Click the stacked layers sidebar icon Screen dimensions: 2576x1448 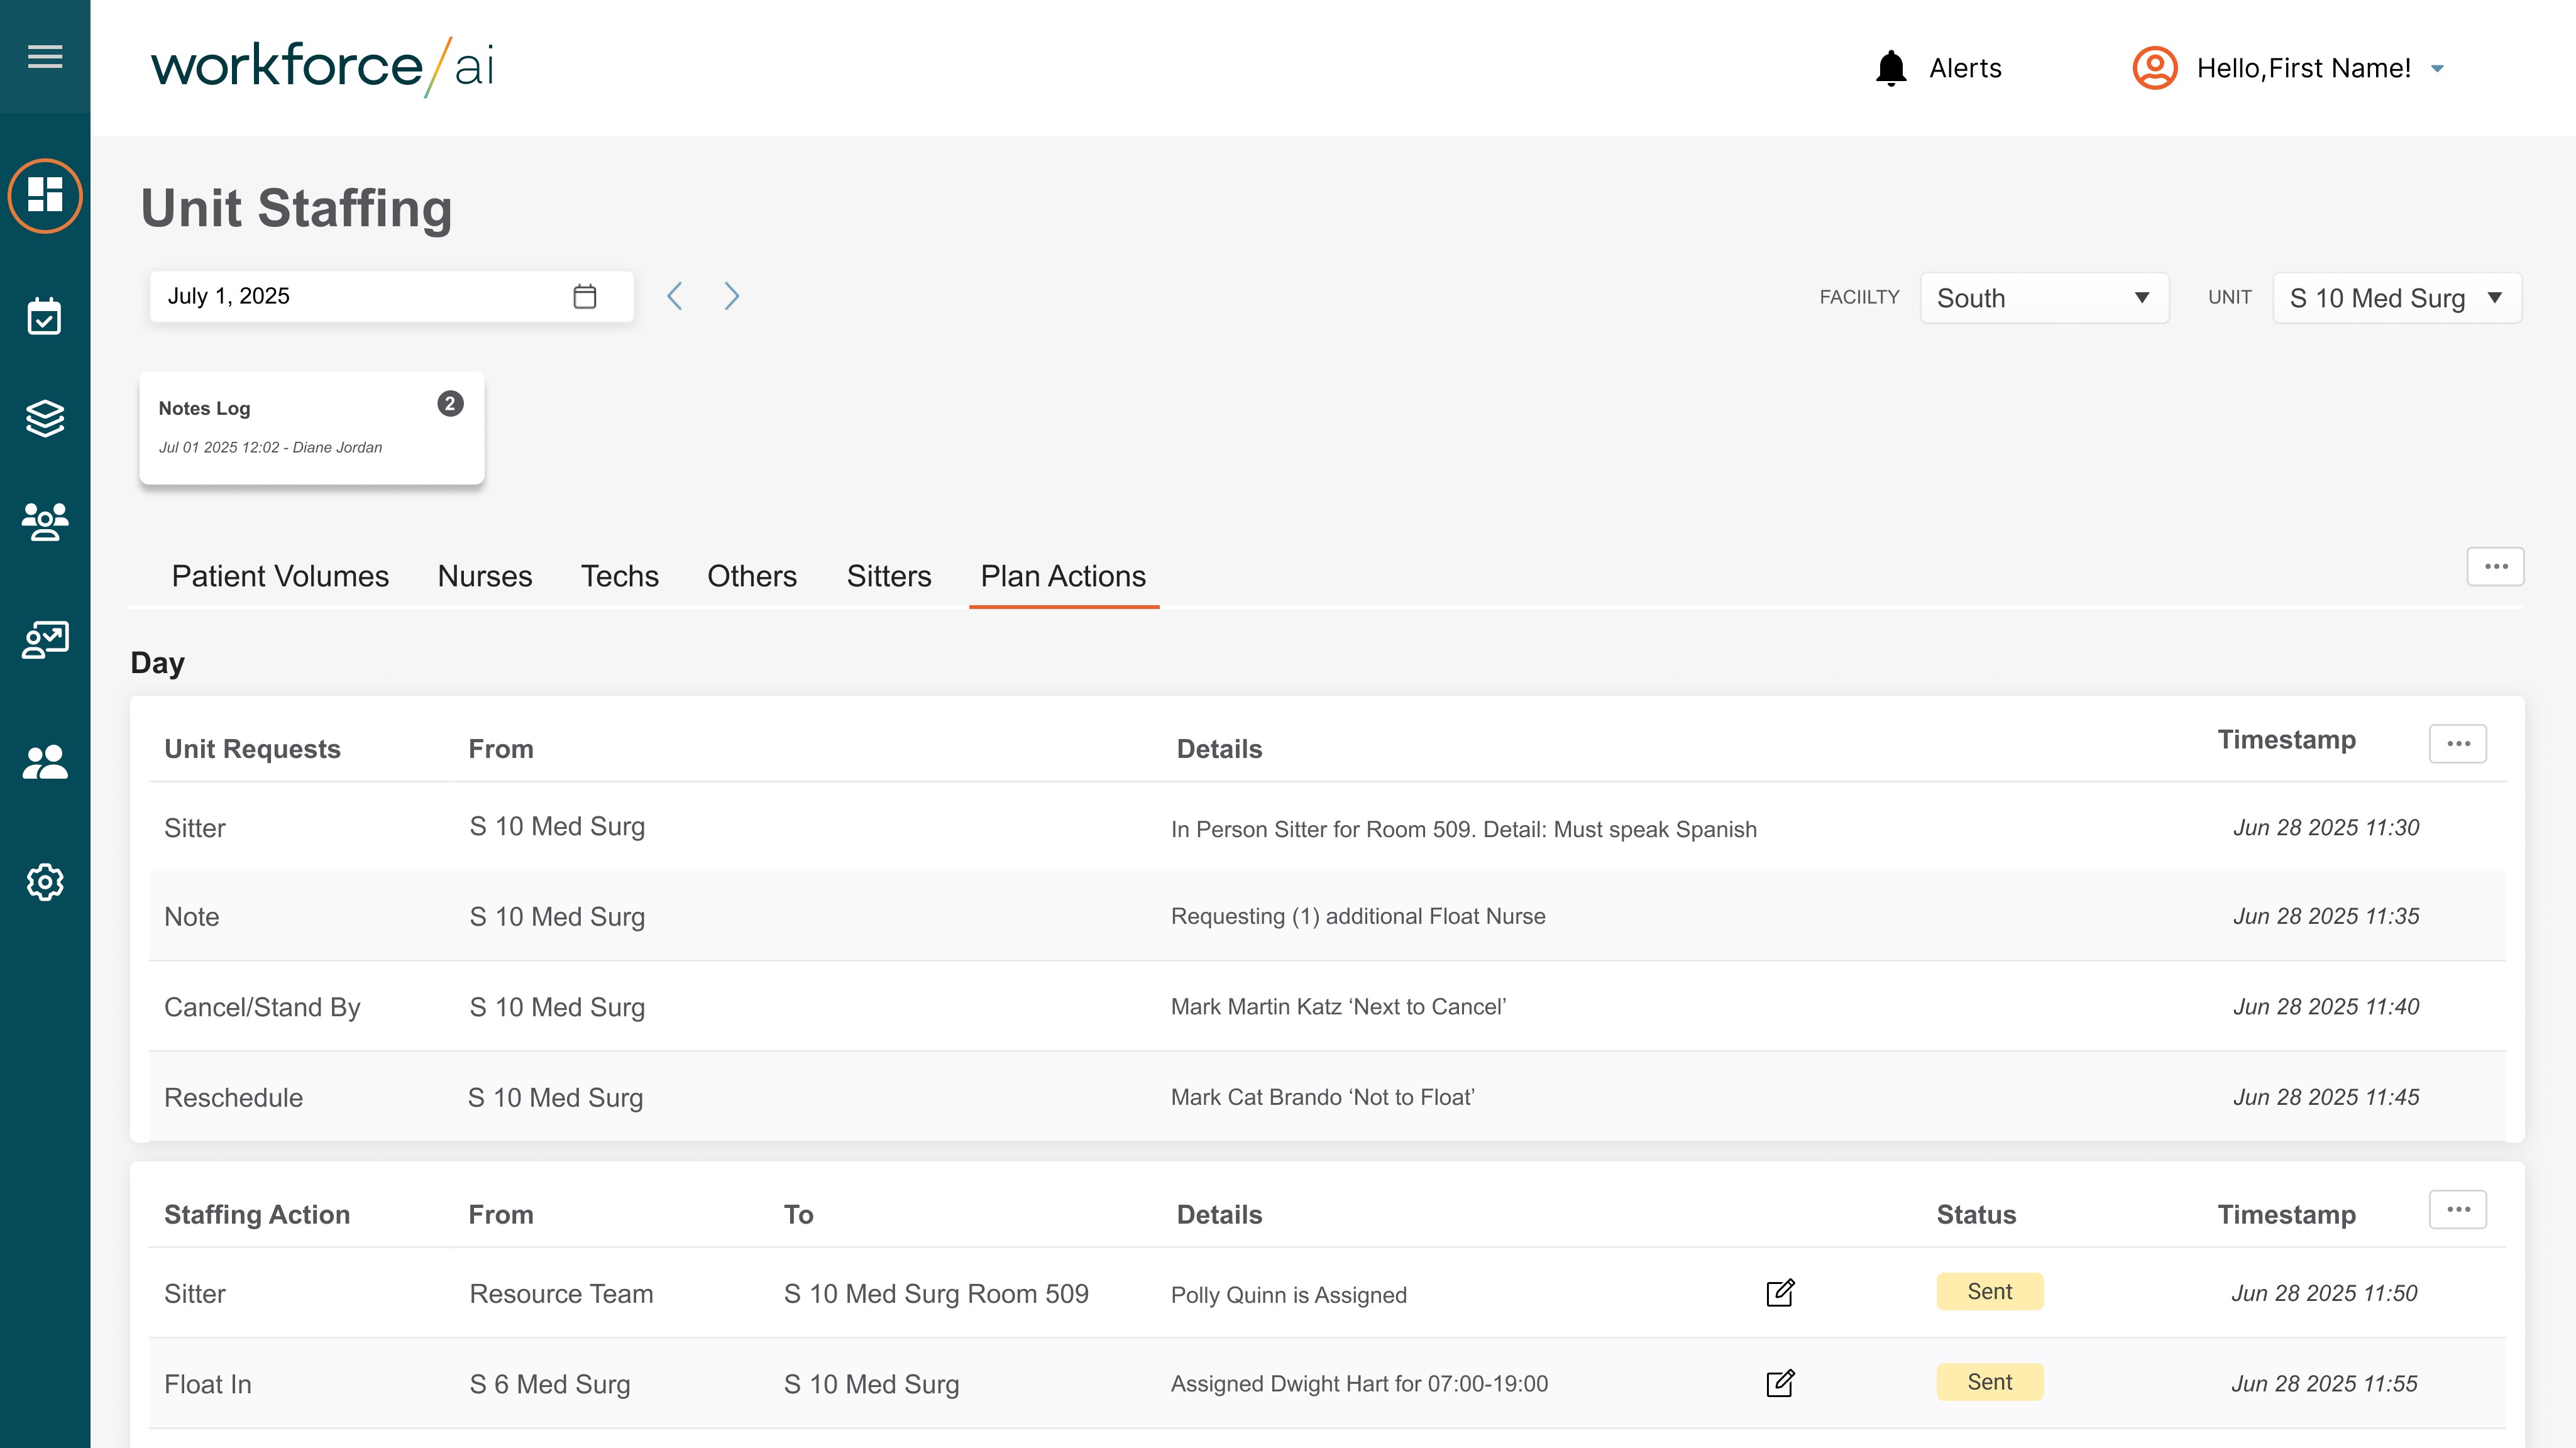(45, 419)
